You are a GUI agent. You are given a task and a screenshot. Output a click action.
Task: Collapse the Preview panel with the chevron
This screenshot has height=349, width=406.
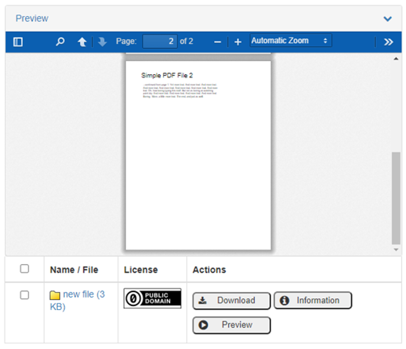coord(387,19)
